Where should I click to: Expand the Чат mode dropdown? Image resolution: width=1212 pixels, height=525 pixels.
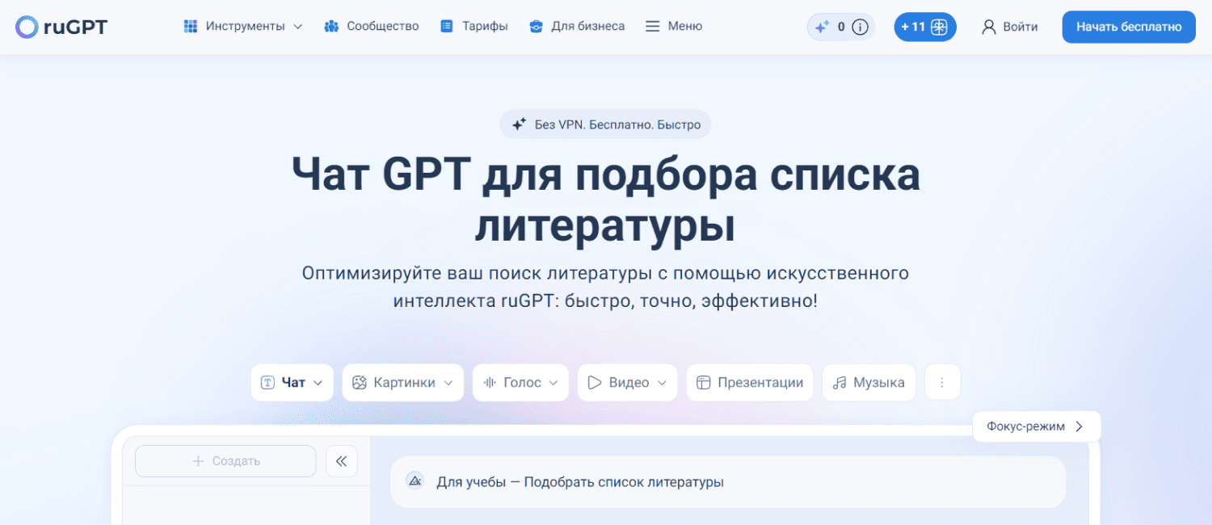tap(292, 382)
